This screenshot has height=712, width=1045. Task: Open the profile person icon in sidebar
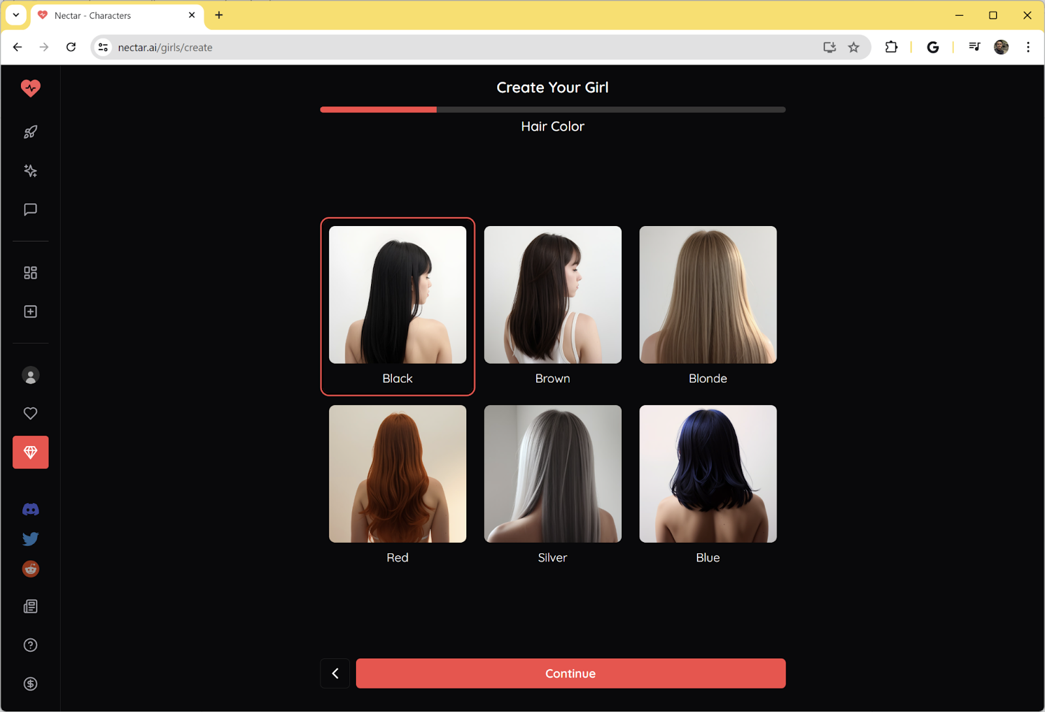pyautogui.click(x=30, y=375)
